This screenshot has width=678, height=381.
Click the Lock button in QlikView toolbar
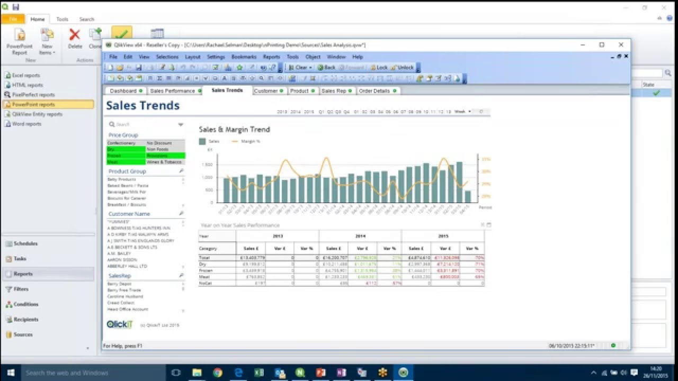379,67
